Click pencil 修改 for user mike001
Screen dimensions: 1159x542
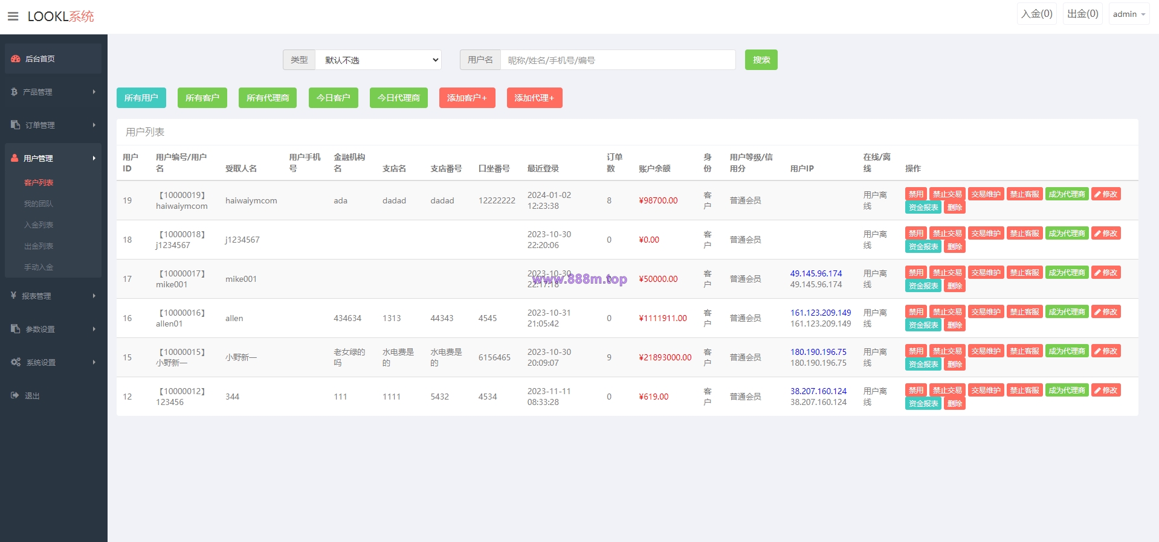click(x=1106, y=272)
